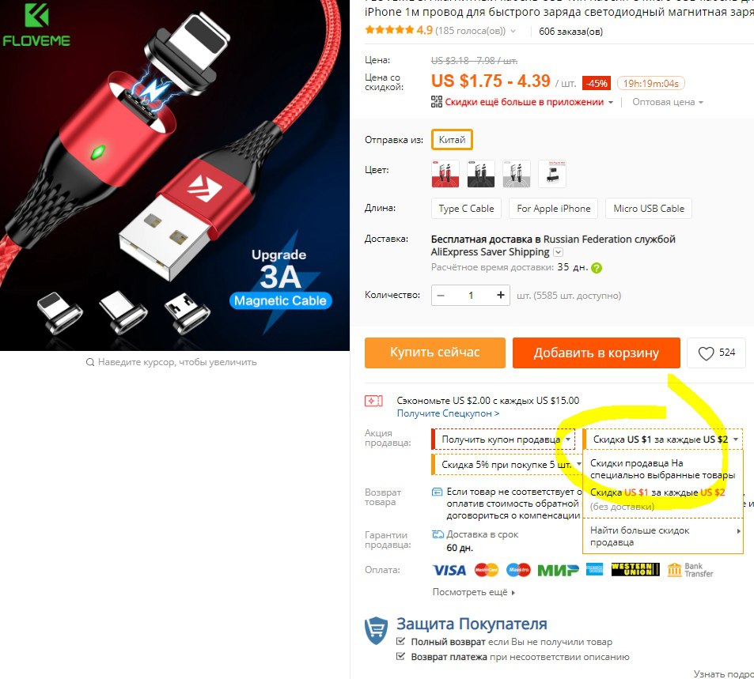
Task: Click the magnifier zoom icon under image
Action: (x=90, y=362)
